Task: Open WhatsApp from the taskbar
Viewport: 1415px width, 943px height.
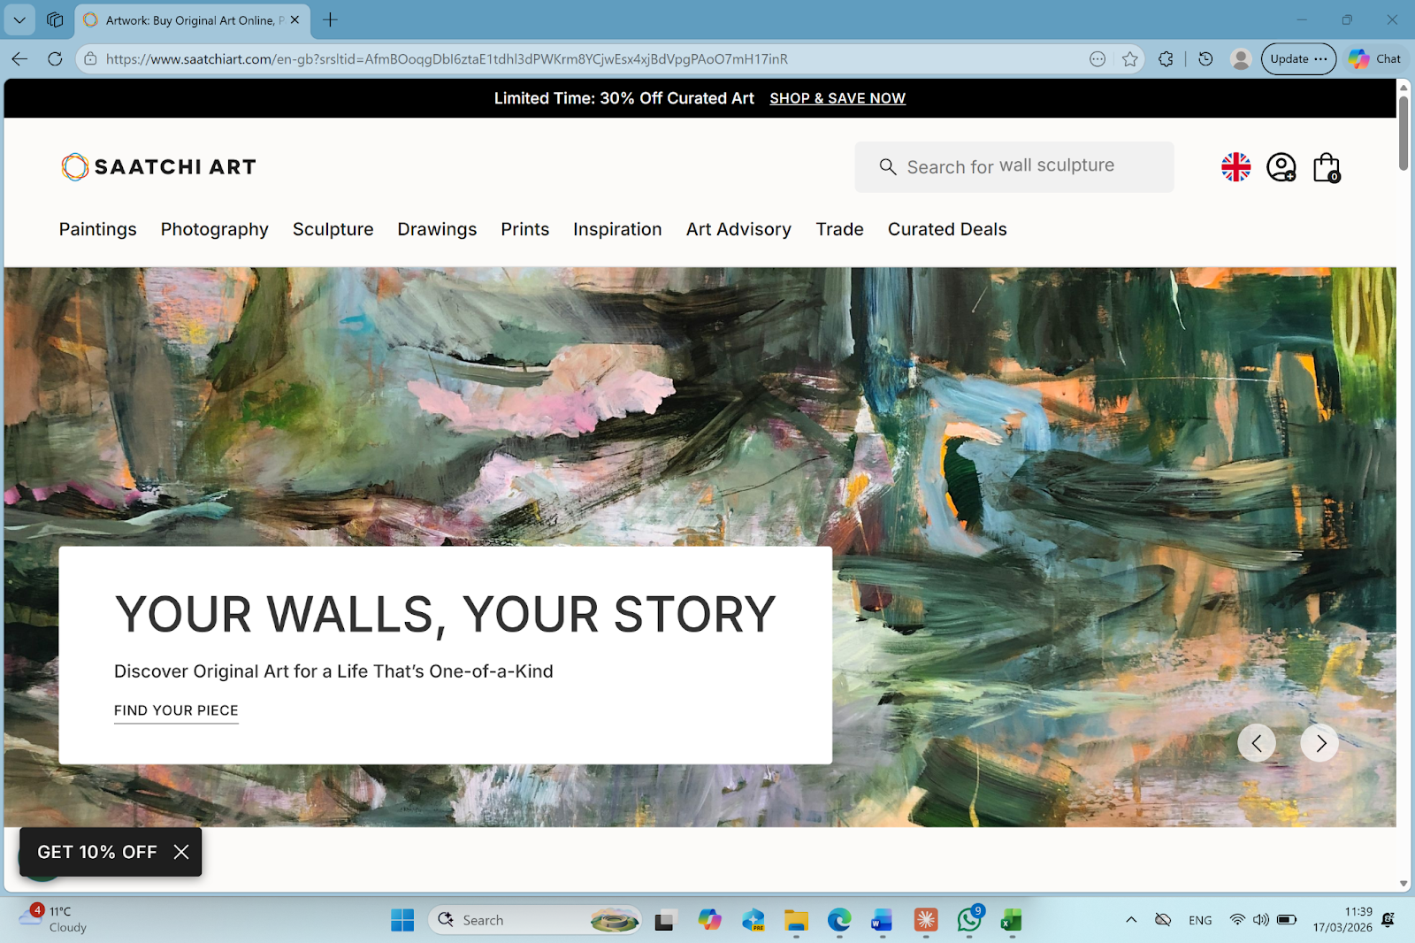Action: [968, 920]
